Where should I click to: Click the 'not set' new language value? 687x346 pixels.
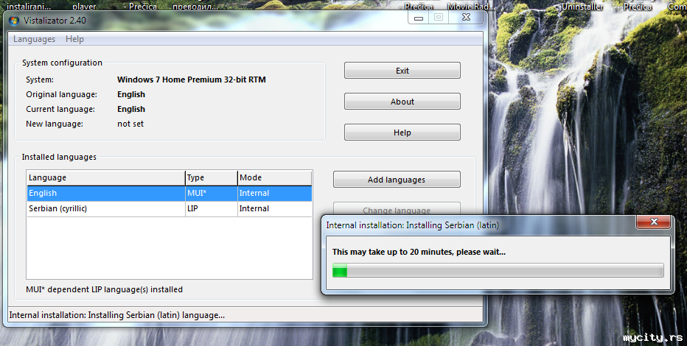pyautogui.click(x=130, y=124)
